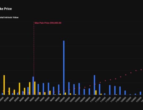Select the yellow bar at strike 82000
This screenshot has width=143, height=110.
click(x=9, y=91)
